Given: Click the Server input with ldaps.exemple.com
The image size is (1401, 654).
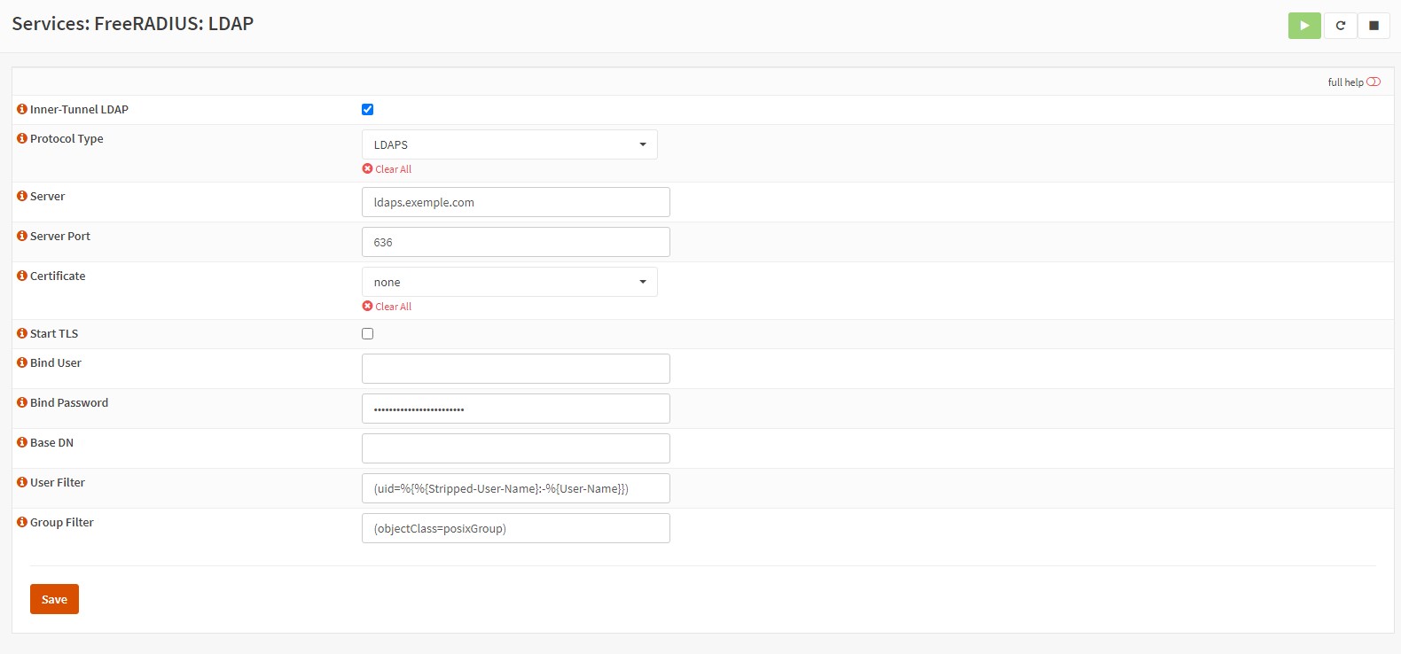Looking at the screenshot, I should 516,202.
